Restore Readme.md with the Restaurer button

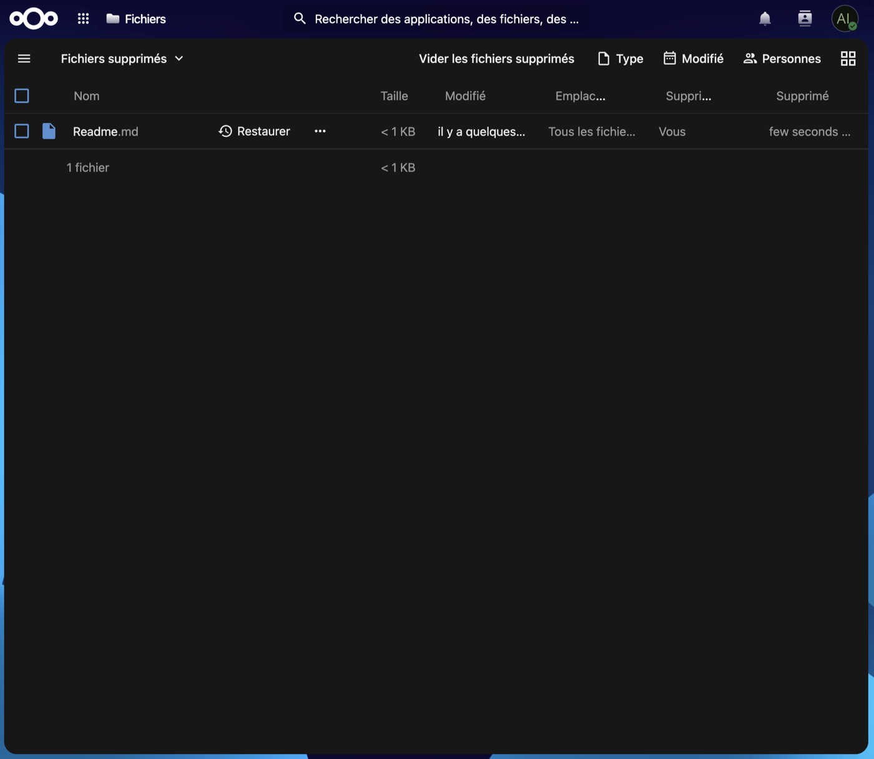tap(254, 131)
